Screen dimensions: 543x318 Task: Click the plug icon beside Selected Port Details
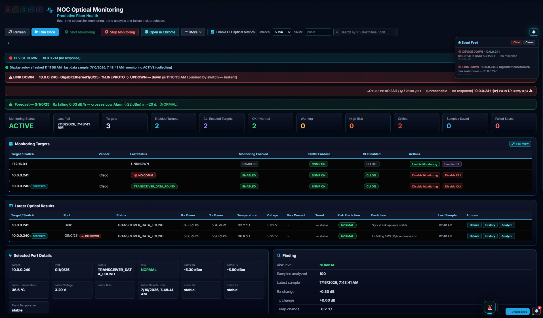10,255
